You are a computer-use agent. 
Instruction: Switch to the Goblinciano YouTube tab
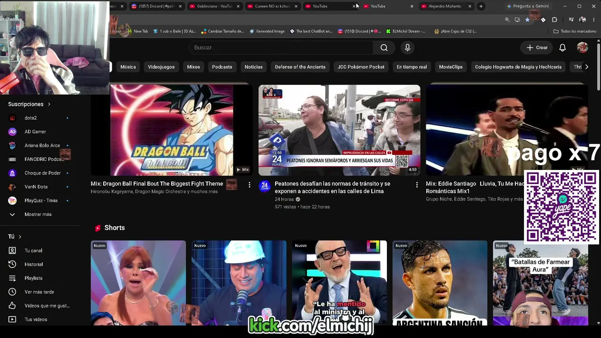[215, 6]
